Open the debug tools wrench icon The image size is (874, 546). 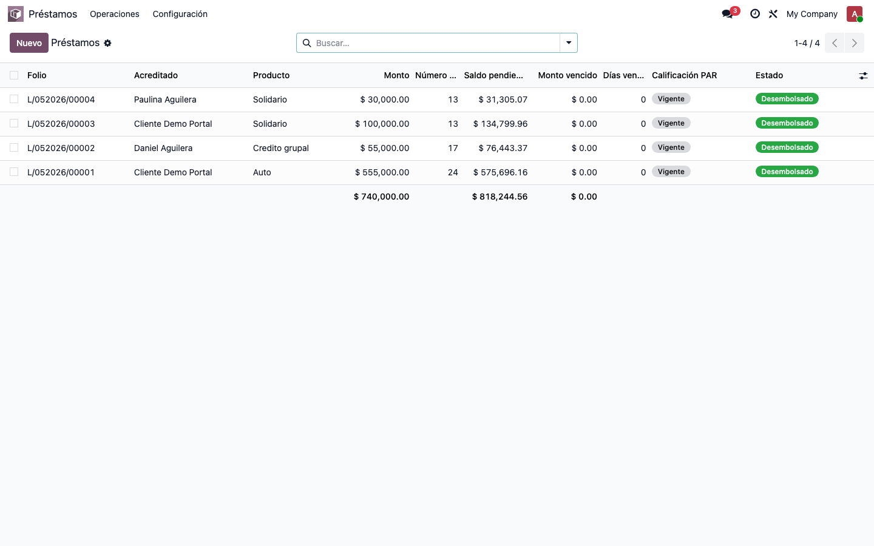click(773, 14)
